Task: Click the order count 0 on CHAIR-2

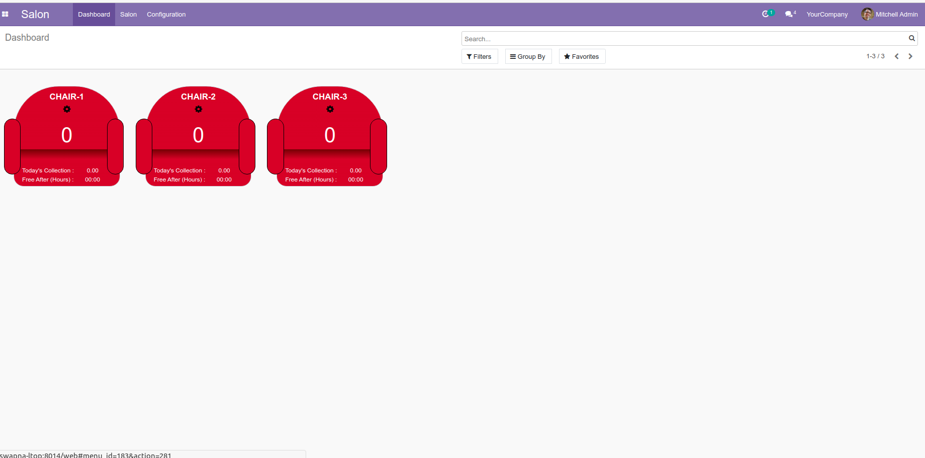Action: (198, 135)
